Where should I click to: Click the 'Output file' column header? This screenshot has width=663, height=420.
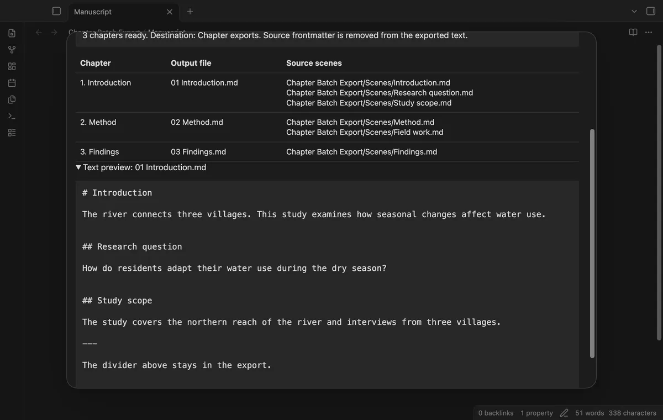(x=191, y=63)
